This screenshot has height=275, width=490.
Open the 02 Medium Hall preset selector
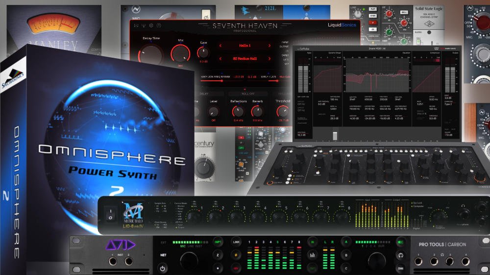click(245, 58)
